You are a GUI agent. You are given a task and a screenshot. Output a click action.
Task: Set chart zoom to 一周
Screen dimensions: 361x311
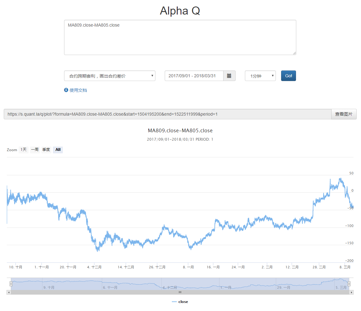tap(35, 150)
